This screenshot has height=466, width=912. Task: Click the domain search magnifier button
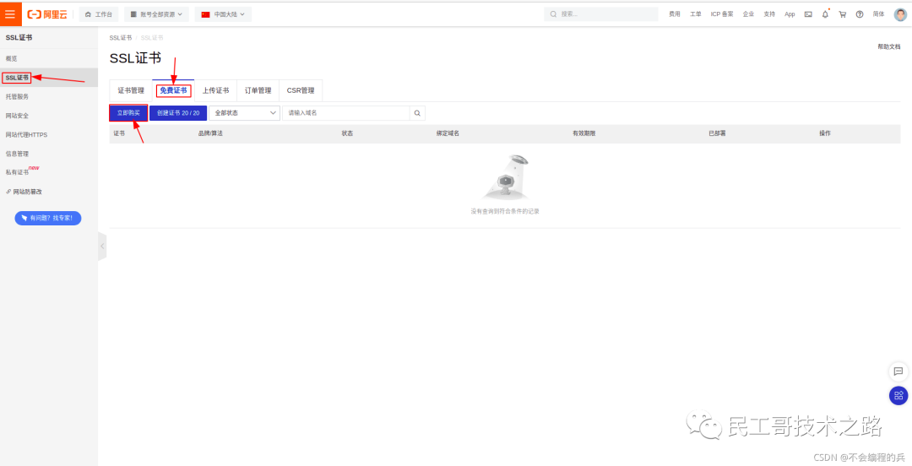[417, 113]
